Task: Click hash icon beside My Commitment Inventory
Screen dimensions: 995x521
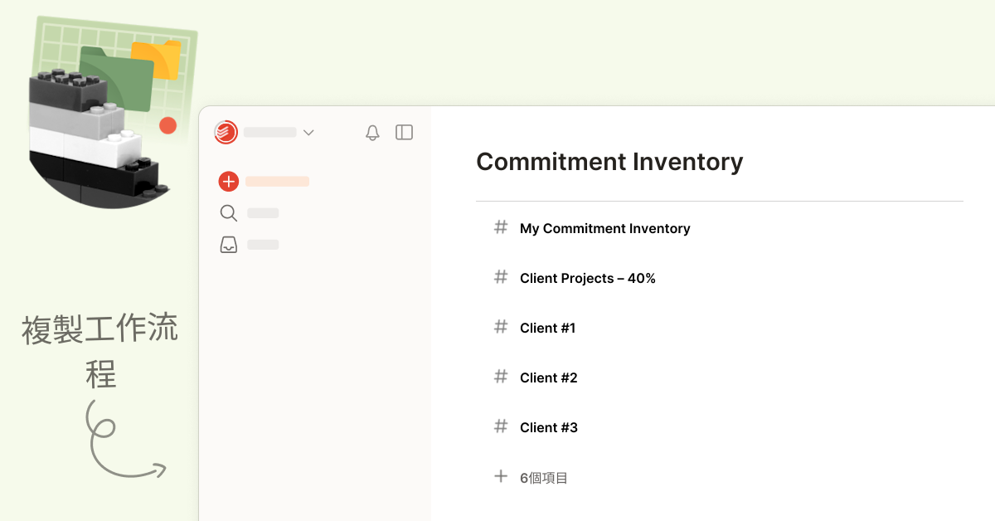Action: pos(501,227)
